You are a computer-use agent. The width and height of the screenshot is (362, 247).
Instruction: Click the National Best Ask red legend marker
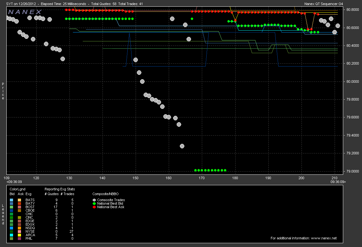coord(94,207)
